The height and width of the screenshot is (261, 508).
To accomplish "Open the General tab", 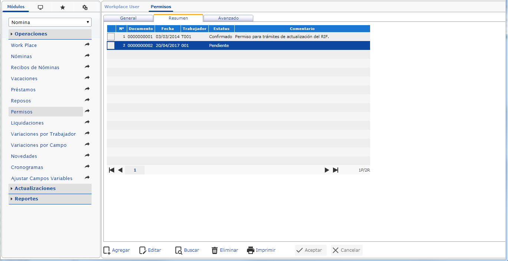I will [x=128, y=18].
